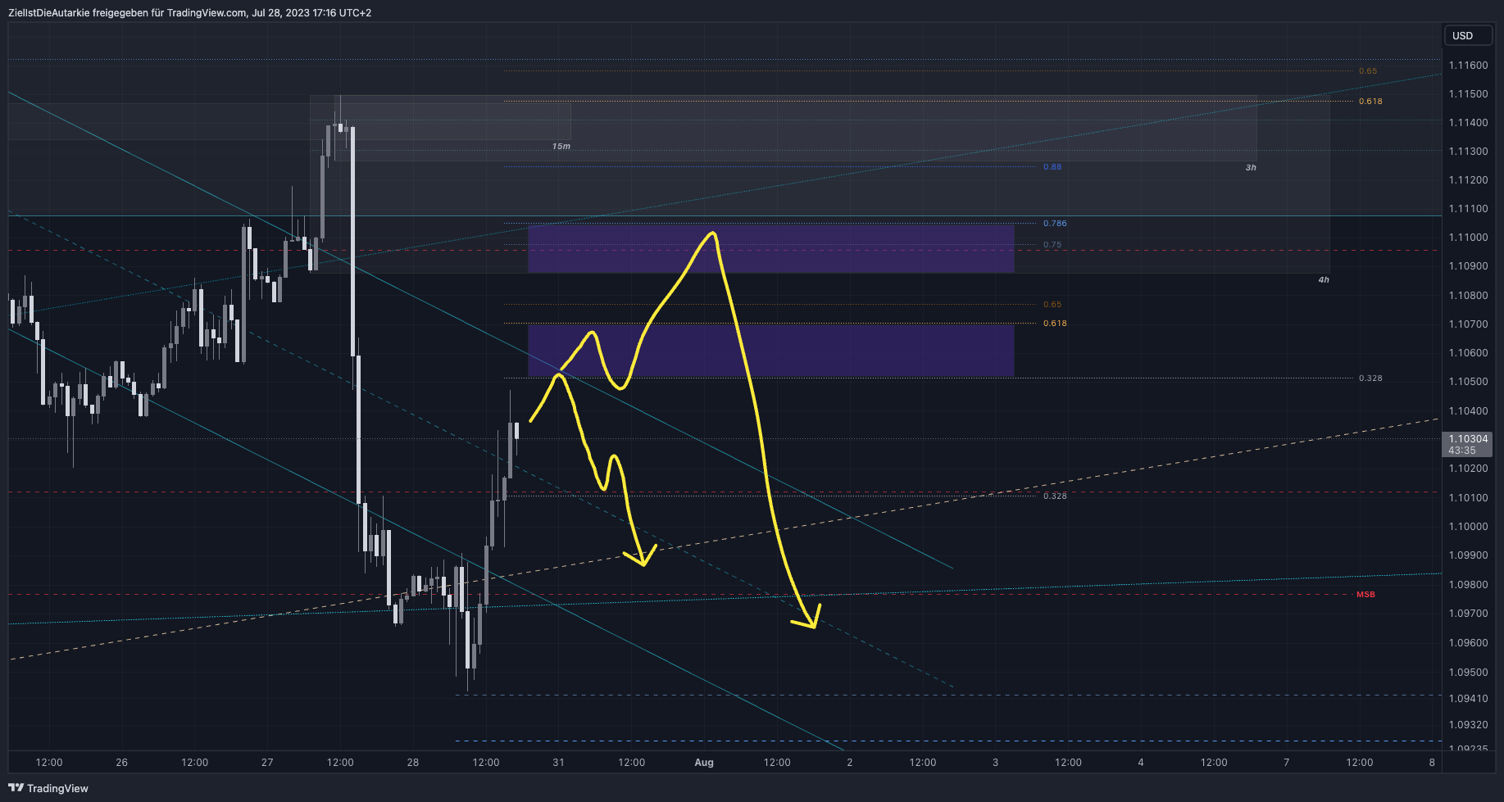1504x802 pixels.
Task: Select the 1.09800 price axis label
Action: pyautogui.click(x=1468, y=585)
